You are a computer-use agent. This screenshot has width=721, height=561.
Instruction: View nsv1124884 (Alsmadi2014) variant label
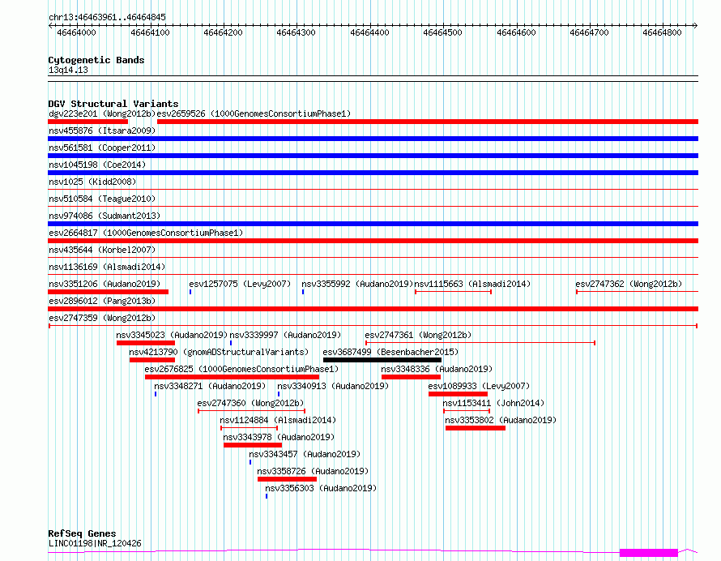point(278,420)
